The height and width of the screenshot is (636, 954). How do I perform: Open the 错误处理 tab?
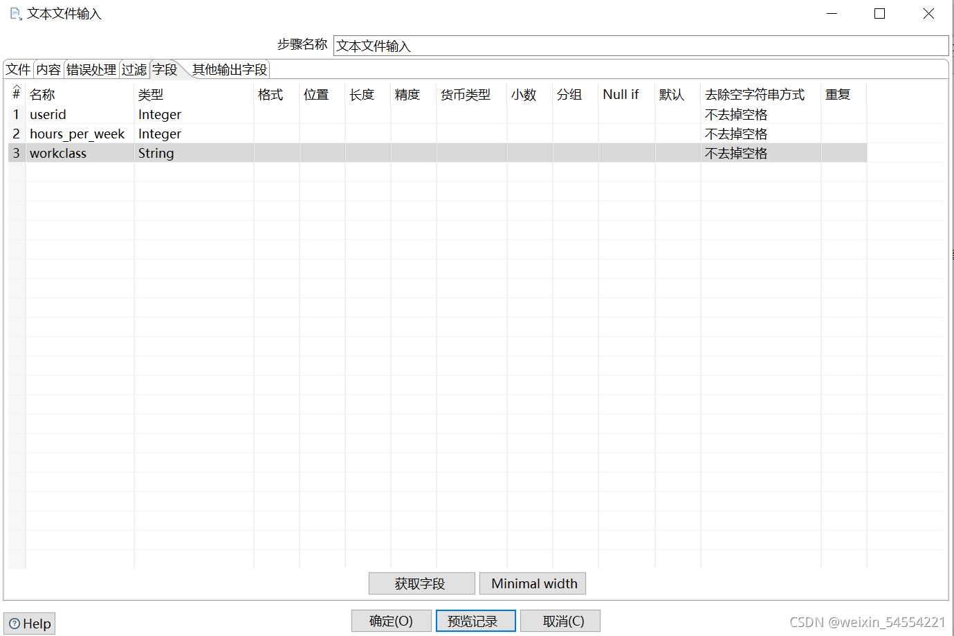(x=91, y=69)
